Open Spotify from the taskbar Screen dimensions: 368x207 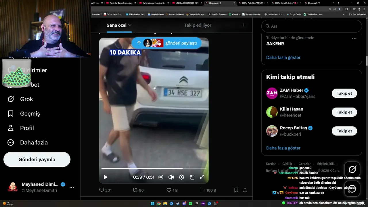click(x=191, y=204)
